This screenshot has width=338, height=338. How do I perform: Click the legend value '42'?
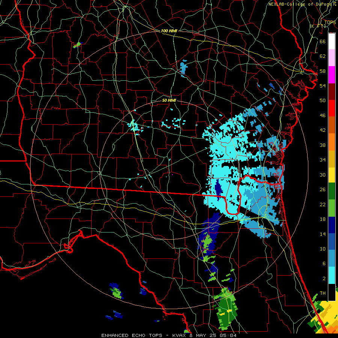click(323, 130)
